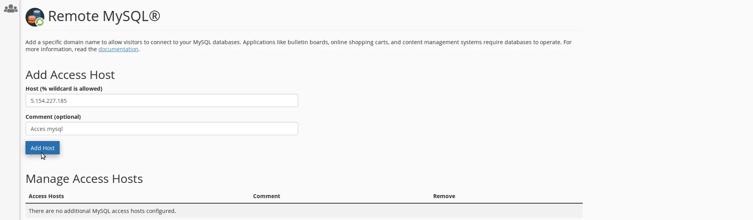Viewport: 753px width, 220px height.
Task: Select the empty access hosts message row
Action: [x=102, y=211]
